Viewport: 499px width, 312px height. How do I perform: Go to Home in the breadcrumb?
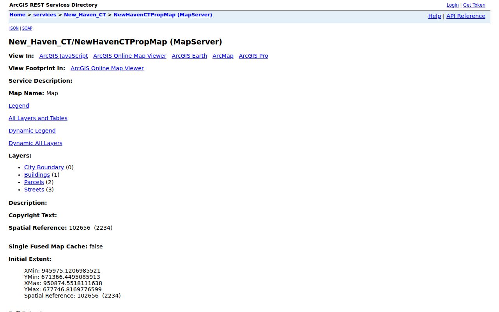pyautogui.click(x=18, y=15)
